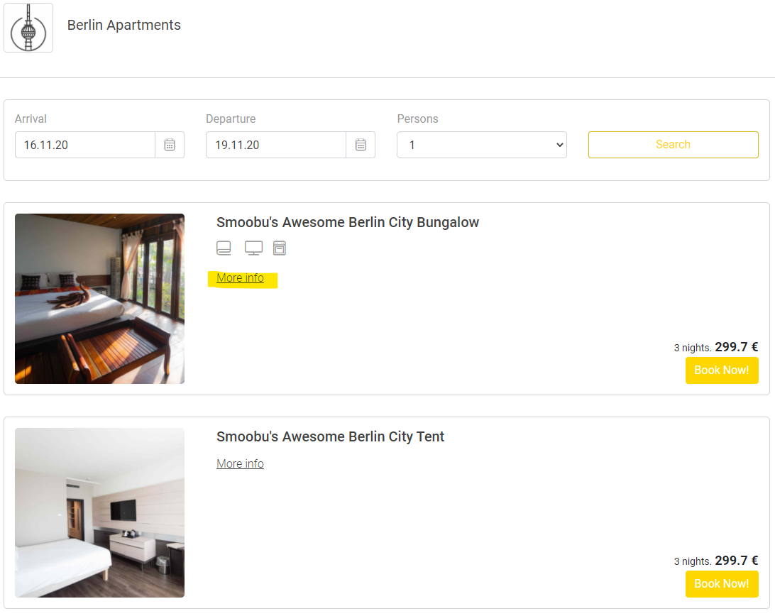Image resolution: width=775 pixels, height=616 pixels.
Task: Click the Smoobu's Awesome Berlin City Bungalow title
Action: tap(348, 222)
